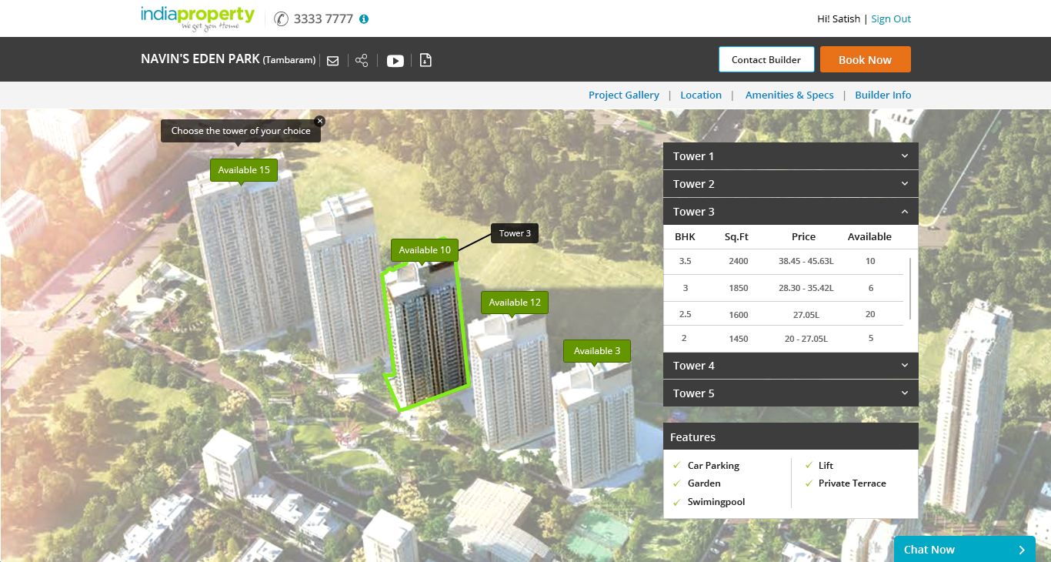
Task: Click the download brochure icon
Action: (425, 60)
